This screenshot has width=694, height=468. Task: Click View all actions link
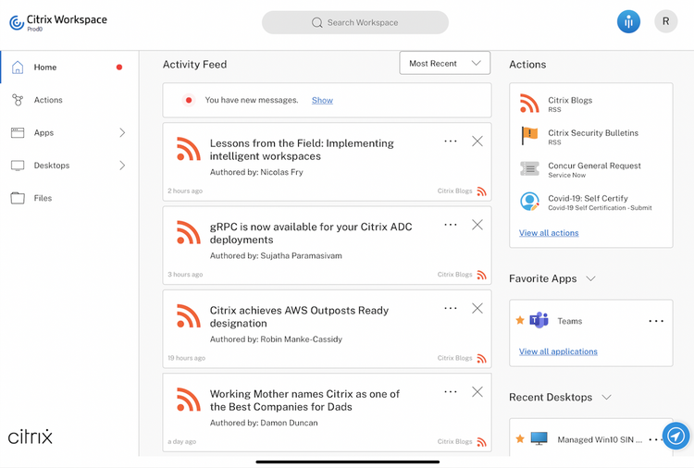click(549, 233)
